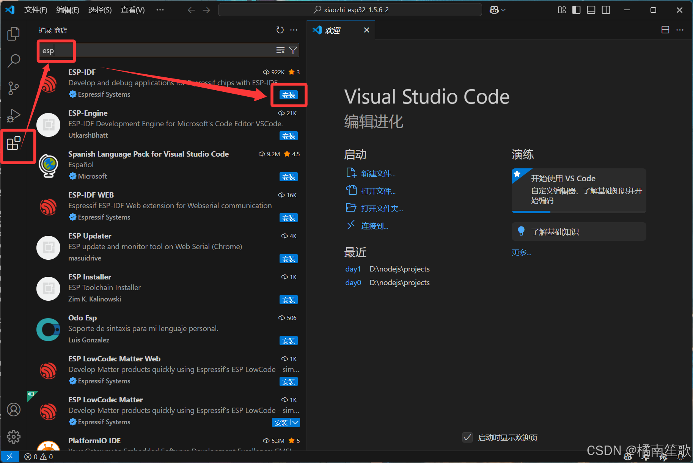The height and width of the screenshot is (463, 693).
Task: Expand install dropdown for ESP LowCode: Matter
Action: (x=295, y=422)
